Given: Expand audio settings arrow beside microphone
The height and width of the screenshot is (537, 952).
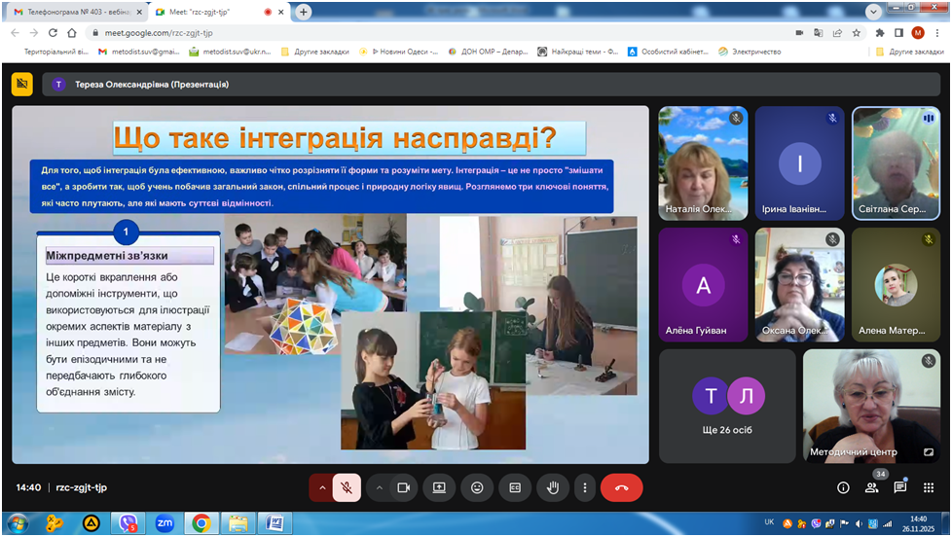Looking at the screenshot, I should click(321, 487).
